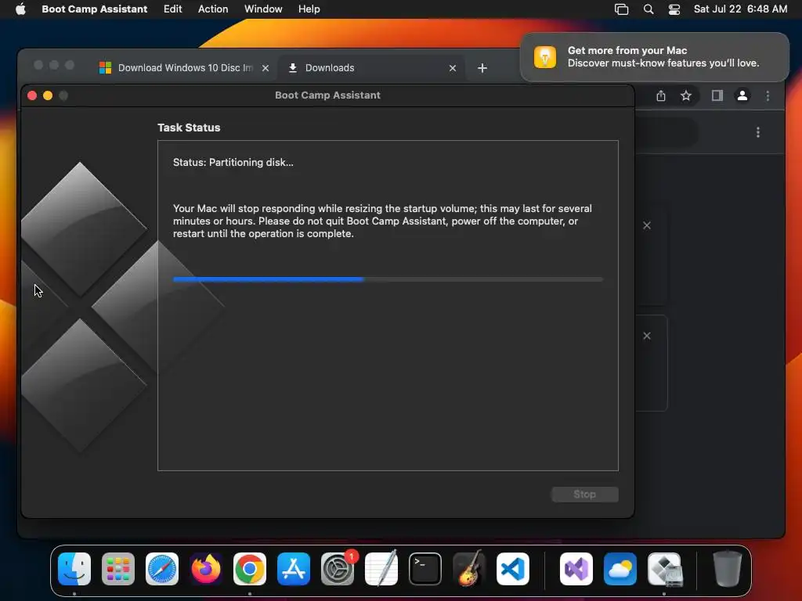Open Launchpad from the Dock

click(x=118, y=569)
